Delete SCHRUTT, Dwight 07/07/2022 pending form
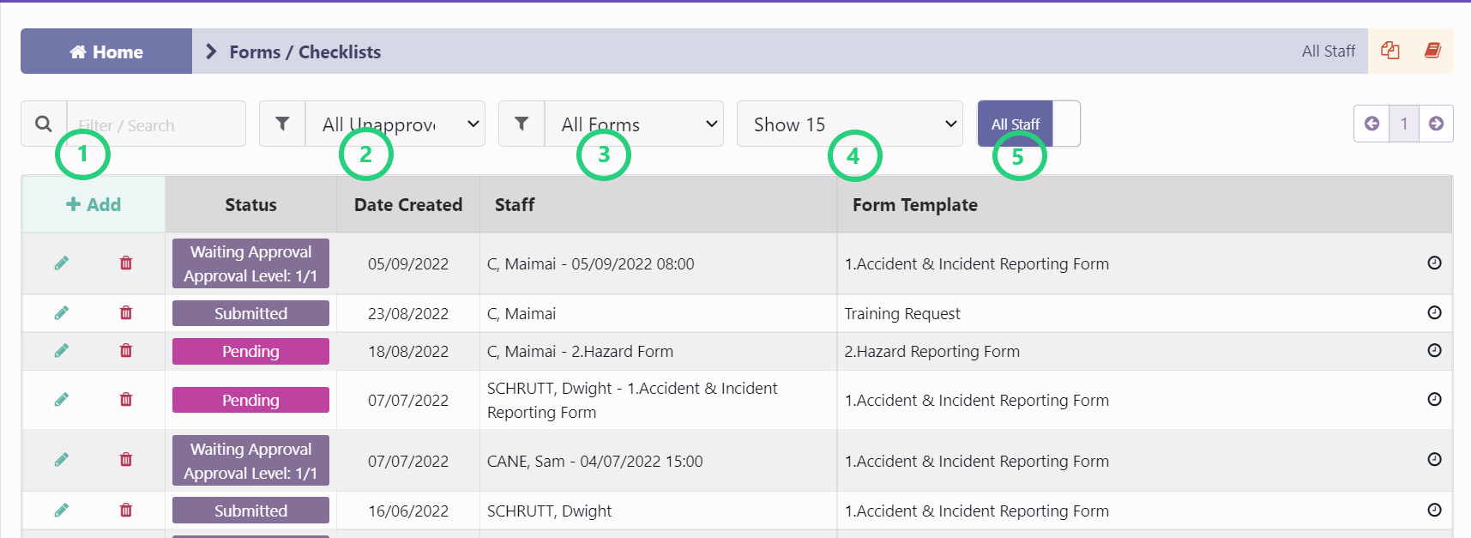Viewport: 1471px width, 538px height. click(126, 400)
